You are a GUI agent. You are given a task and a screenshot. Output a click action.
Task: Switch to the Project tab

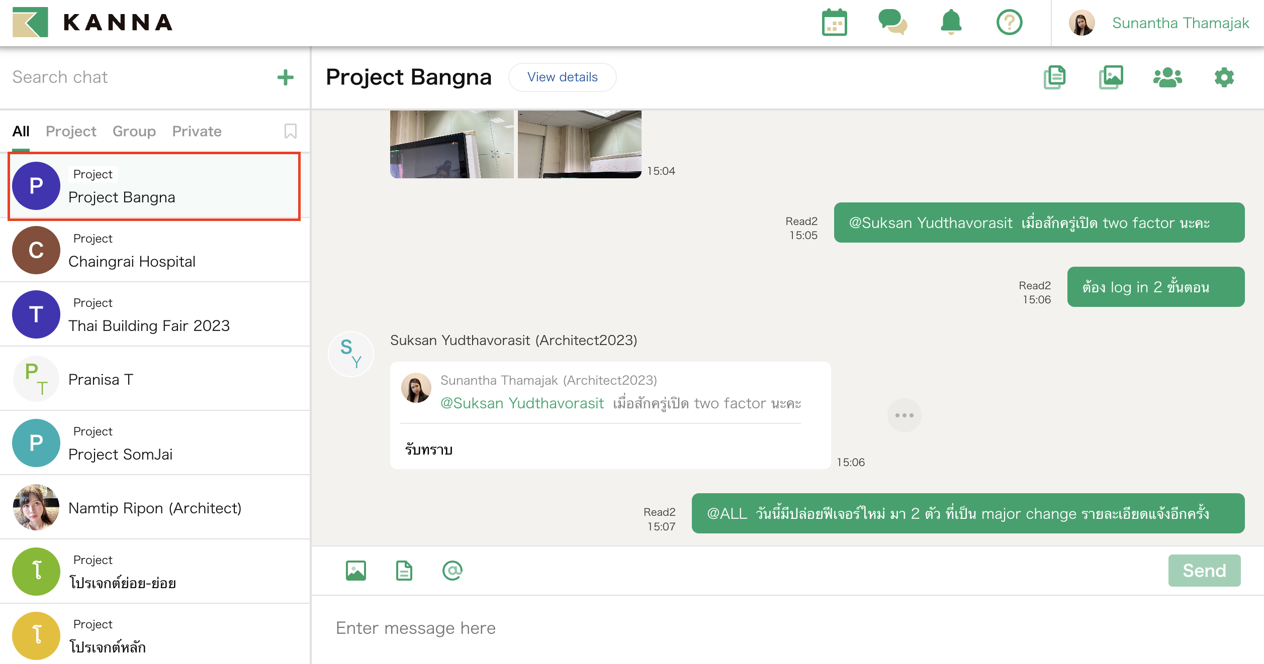point(71,131)
